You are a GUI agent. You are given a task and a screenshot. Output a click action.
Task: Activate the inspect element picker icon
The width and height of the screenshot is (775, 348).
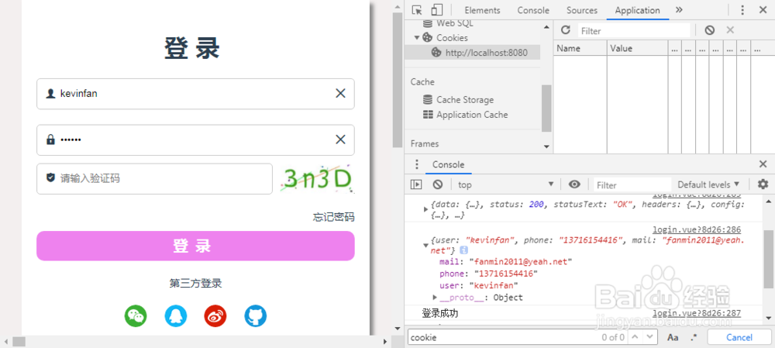click(x=417, y=10)
